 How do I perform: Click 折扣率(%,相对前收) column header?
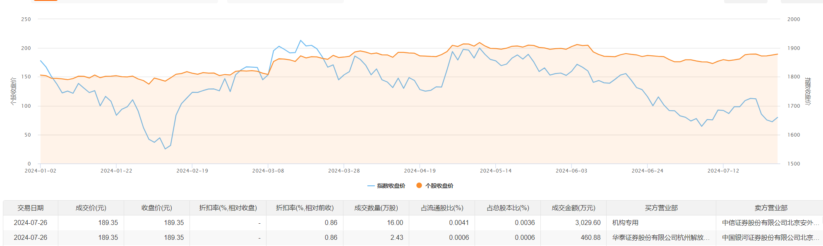tap(305, 208)
